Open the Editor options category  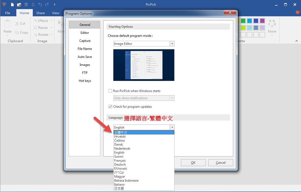click(85, 33)
